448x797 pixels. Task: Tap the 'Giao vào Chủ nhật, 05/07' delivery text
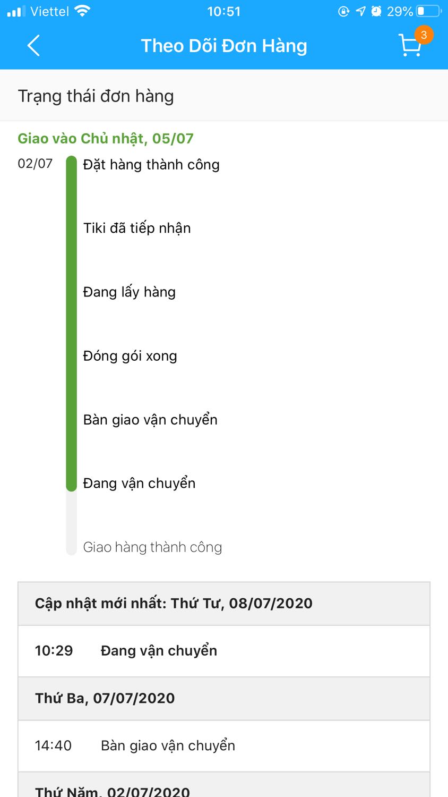[106, 139]
